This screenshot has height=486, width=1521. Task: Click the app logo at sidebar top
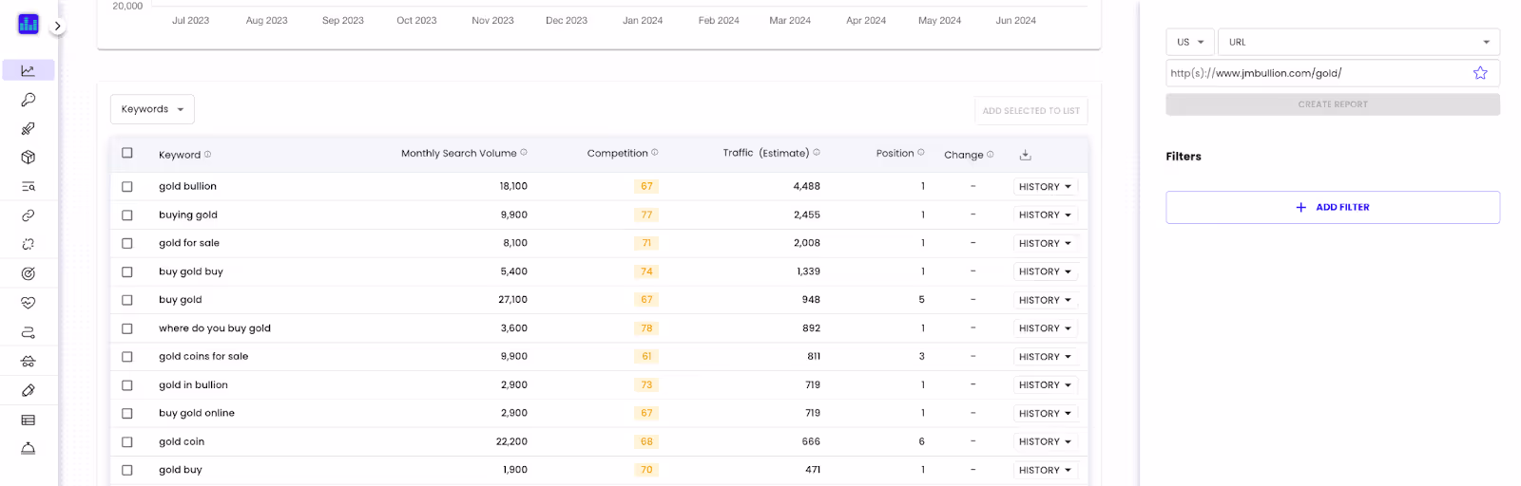tap(29, 24)
